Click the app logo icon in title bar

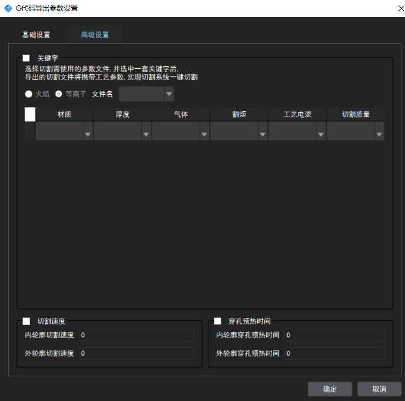point(8,8)
